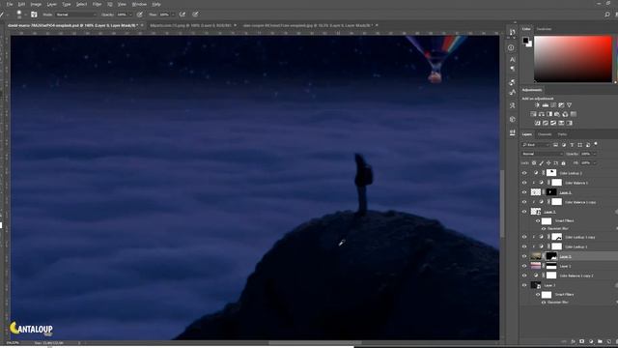
Task: Select the Layer 5 mask thumbnail
Action: 551,256
